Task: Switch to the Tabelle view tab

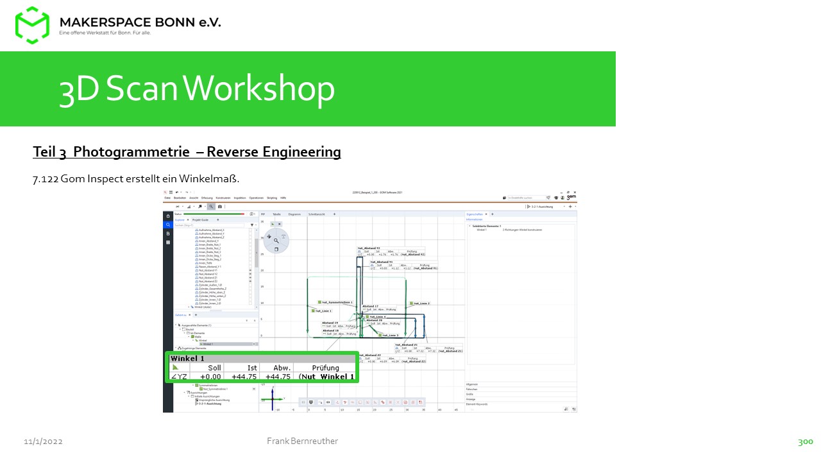Action: [x=276, y=214]
